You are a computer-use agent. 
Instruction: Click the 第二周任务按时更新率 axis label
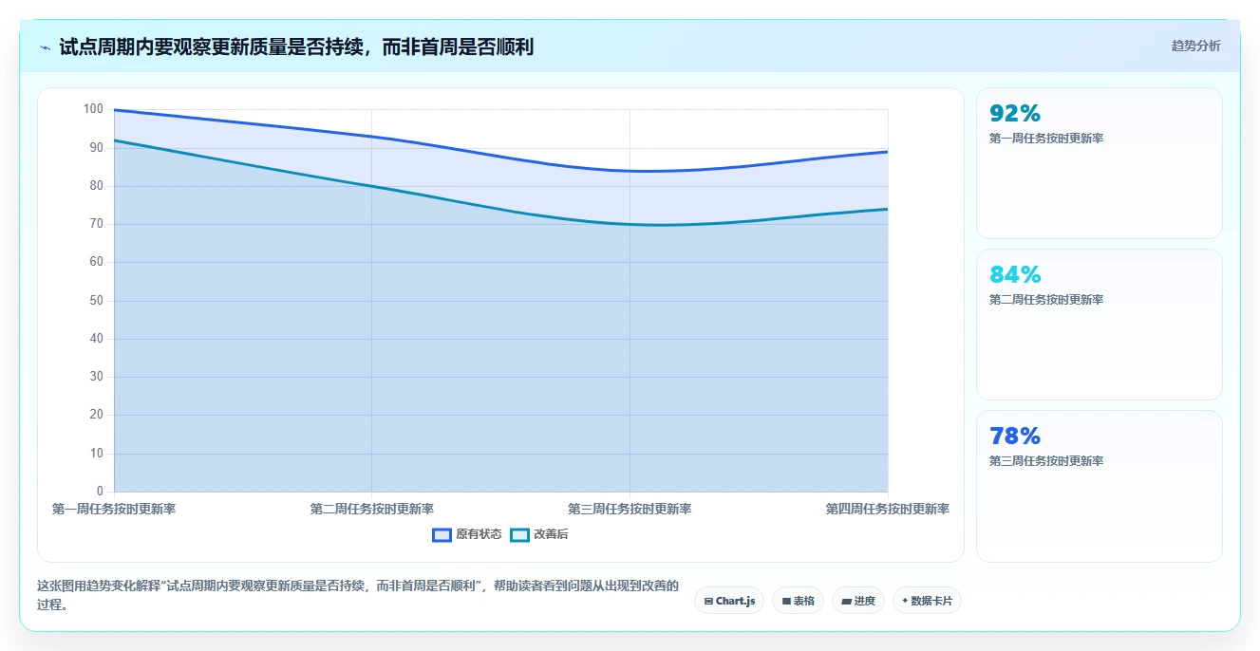371,509
